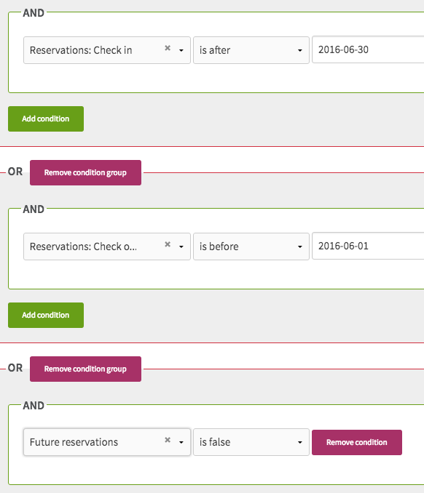Add condition to the first group

coord(46,119)
